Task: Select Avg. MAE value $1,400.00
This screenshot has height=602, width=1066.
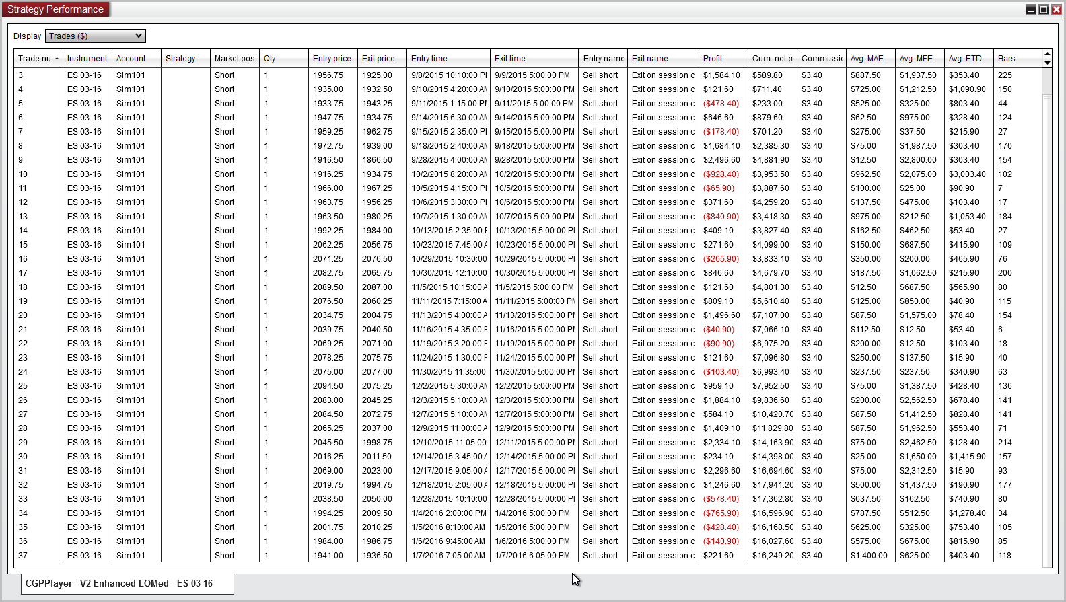Action: click(869, 556)
